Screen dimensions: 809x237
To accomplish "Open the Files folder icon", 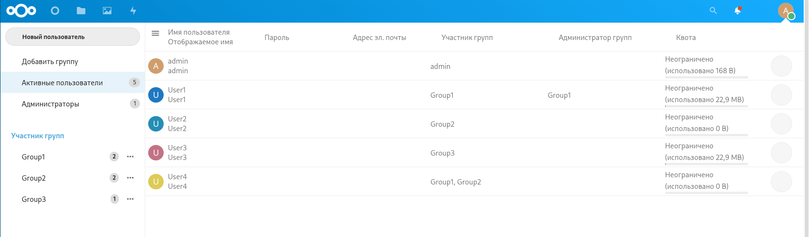I will [x=81, y=11].
